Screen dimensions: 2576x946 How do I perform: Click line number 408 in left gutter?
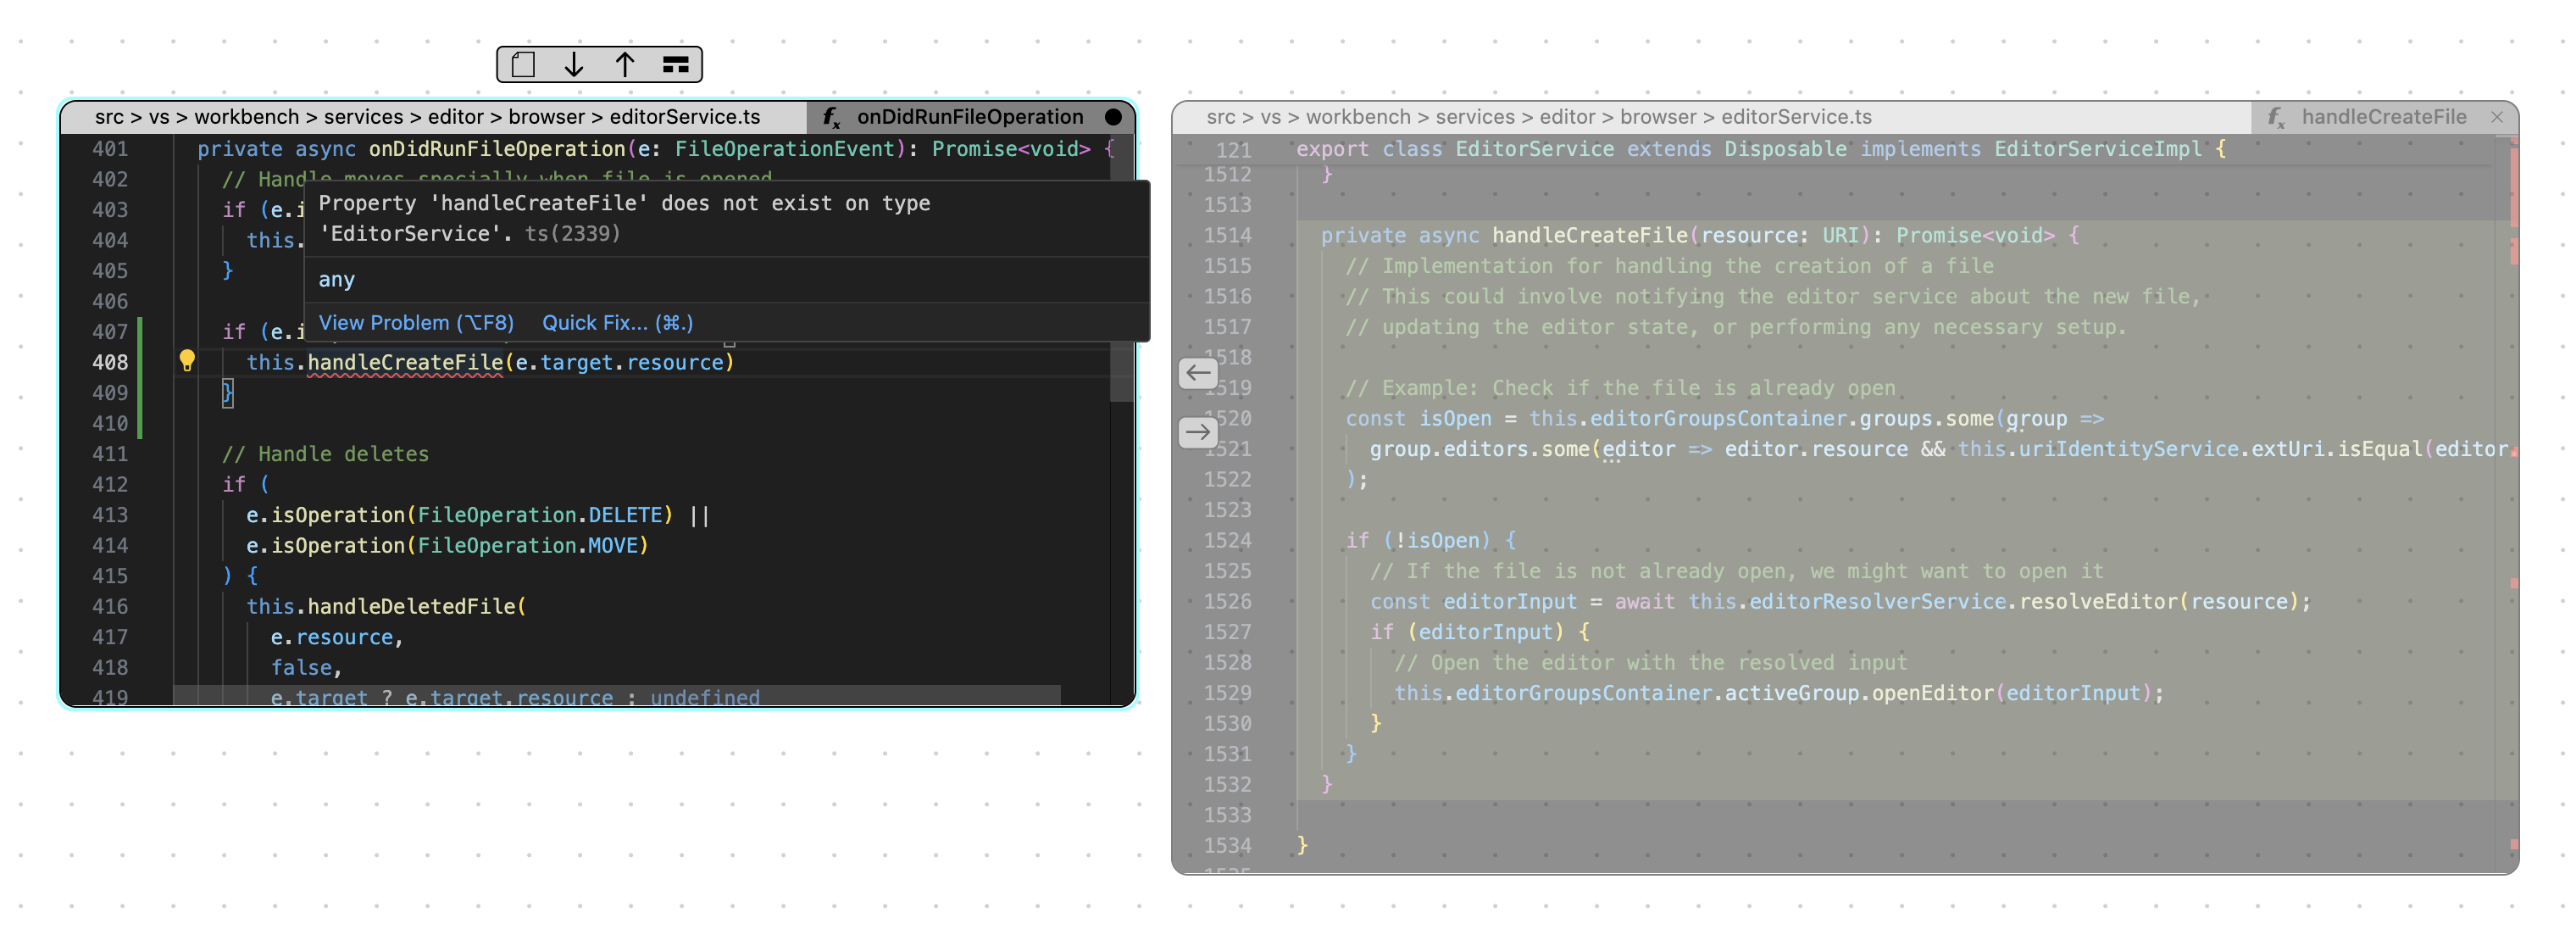click(110, 363)
